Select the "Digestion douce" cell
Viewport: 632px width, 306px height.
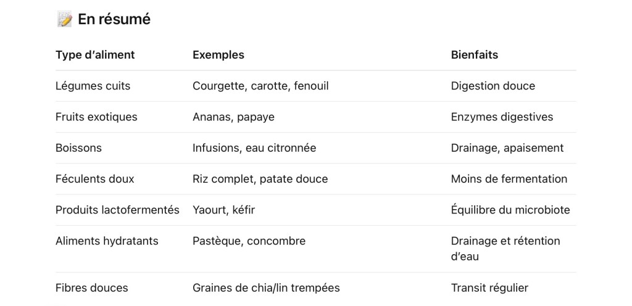pyautogui.click(x=493, y=86)
